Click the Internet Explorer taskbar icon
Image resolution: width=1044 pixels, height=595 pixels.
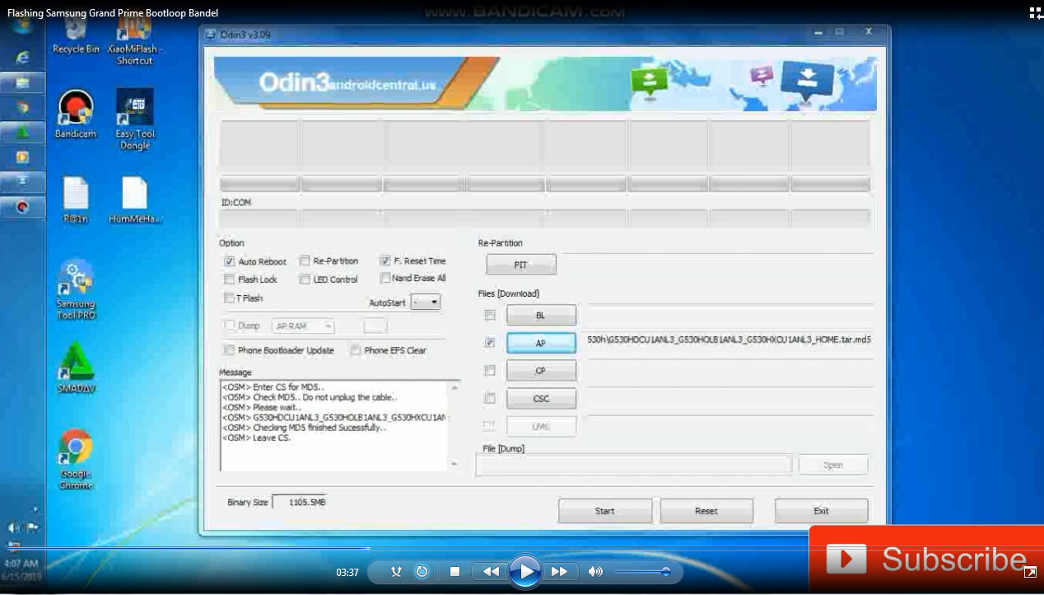[x=22, y=57]
